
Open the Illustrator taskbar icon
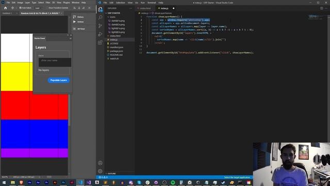coord(55,182)
